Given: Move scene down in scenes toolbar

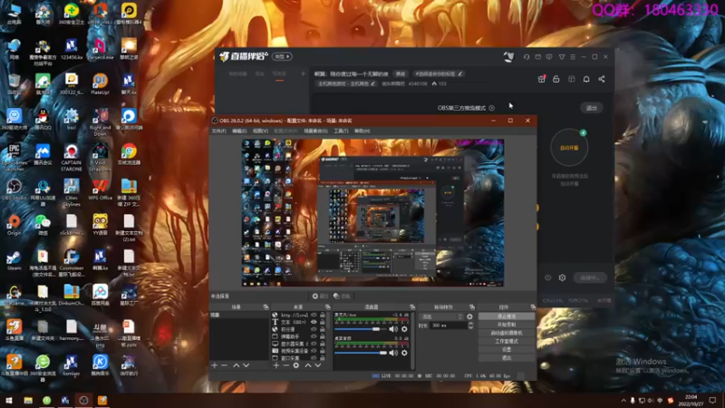Looking at the screenshot, I should point(246,365).
